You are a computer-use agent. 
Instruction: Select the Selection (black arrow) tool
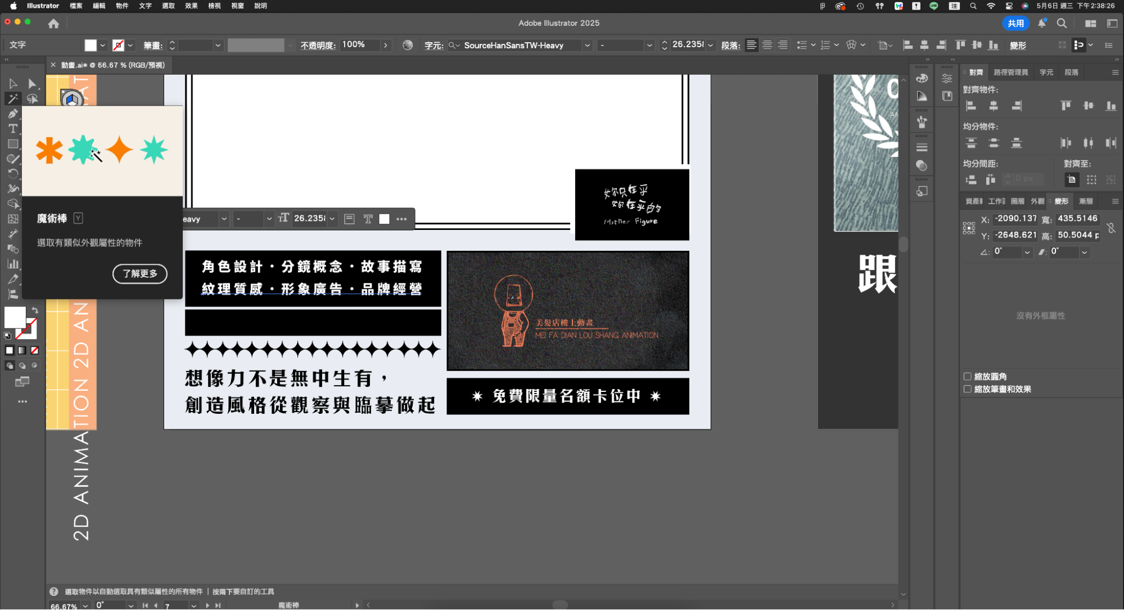13,84
